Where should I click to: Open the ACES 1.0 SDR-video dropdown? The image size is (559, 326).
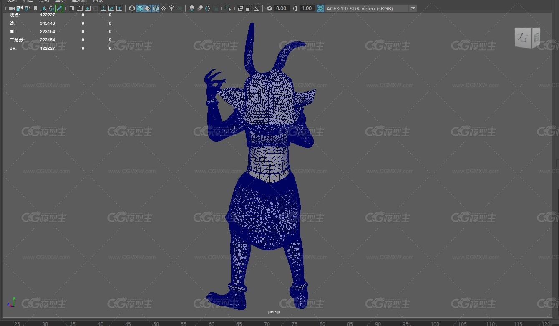(370, 8)
